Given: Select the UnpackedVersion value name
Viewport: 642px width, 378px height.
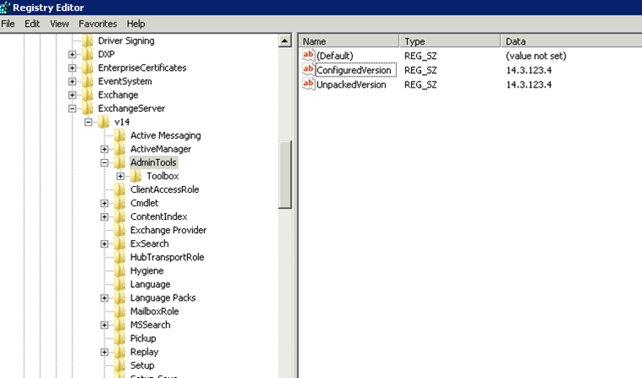Looking at the screenshot, I should [x=350, y=85].
